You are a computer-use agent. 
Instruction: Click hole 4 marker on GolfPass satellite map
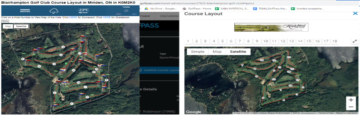pyautogui.click(x=284, y=100)
